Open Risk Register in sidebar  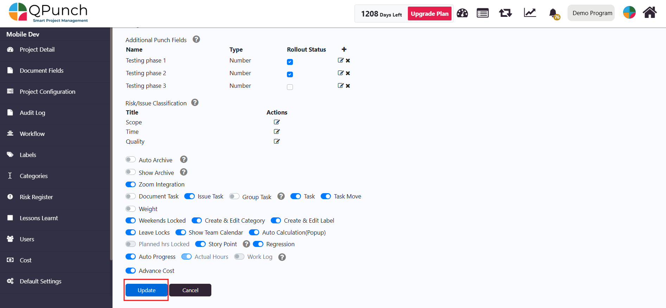[x=55, y=197]
